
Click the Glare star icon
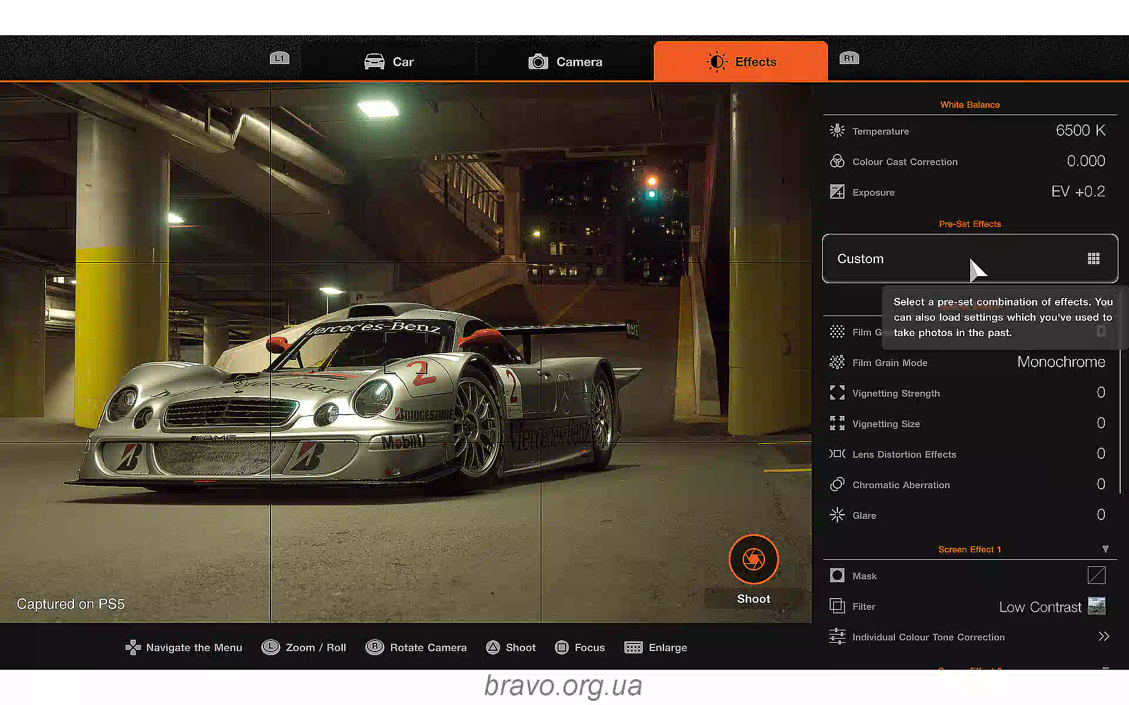click(837, 515)
